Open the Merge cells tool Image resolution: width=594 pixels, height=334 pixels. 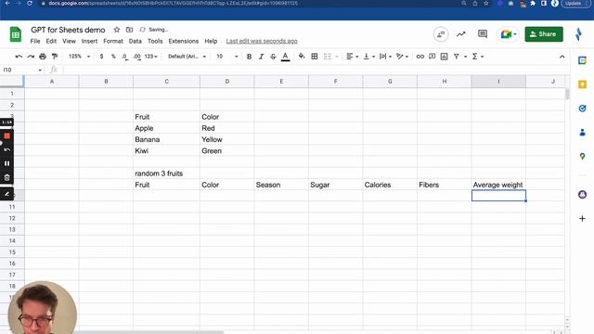point(328,57)
